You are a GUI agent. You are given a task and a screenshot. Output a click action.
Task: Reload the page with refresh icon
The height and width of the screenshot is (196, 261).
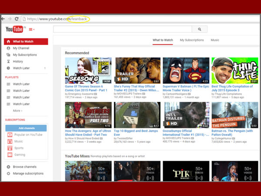(17, 19)
